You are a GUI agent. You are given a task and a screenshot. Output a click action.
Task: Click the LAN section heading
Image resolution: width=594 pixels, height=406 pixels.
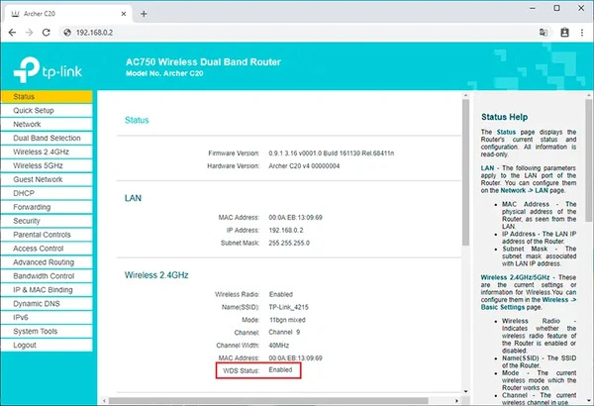133,198
